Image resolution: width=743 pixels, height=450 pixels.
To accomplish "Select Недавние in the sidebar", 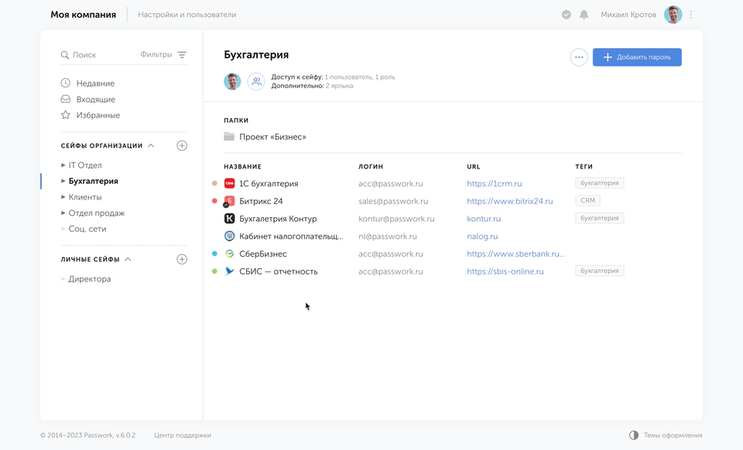I will coord(95,84).
